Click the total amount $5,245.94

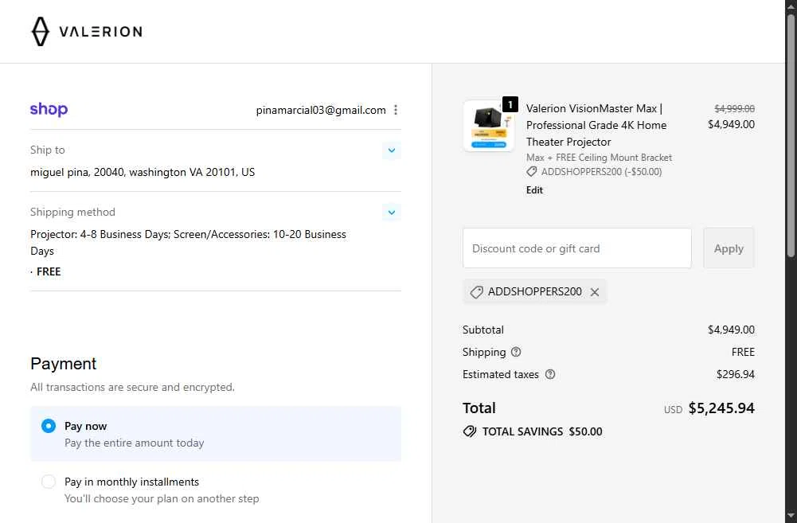(721, 408)
